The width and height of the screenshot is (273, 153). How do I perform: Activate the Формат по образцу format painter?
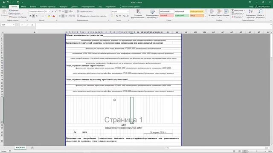pos(17,17)
